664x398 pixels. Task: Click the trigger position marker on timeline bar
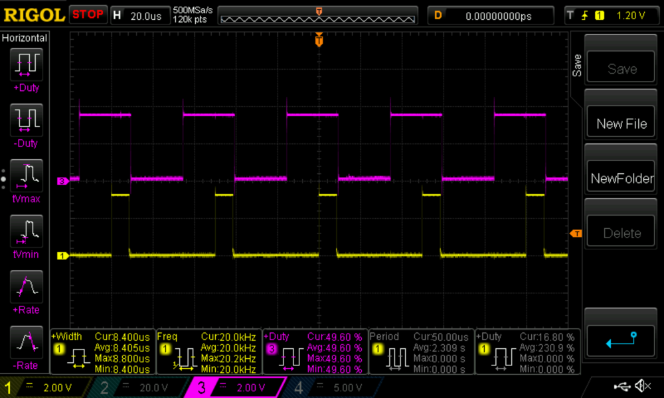point(318,11)
